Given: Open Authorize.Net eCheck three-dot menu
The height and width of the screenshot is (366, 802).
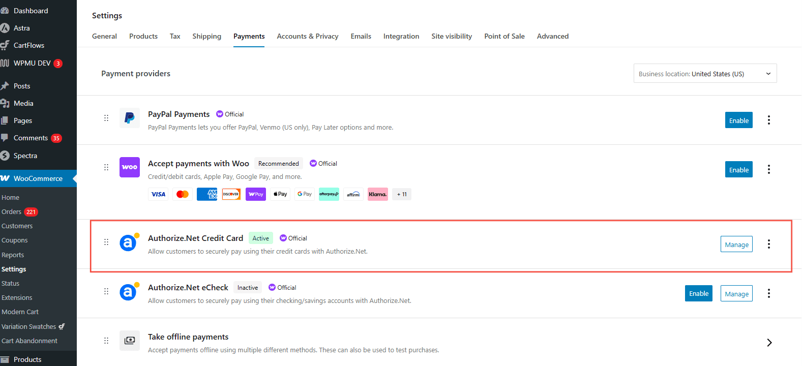Looking at the screenshot, I should (x=769, y=293).
